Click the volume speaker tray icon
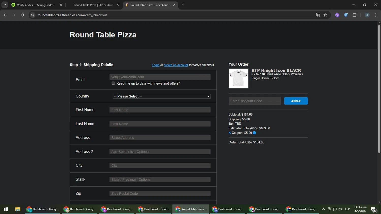This screenshot has width=381, height=214. pos(340,209)
